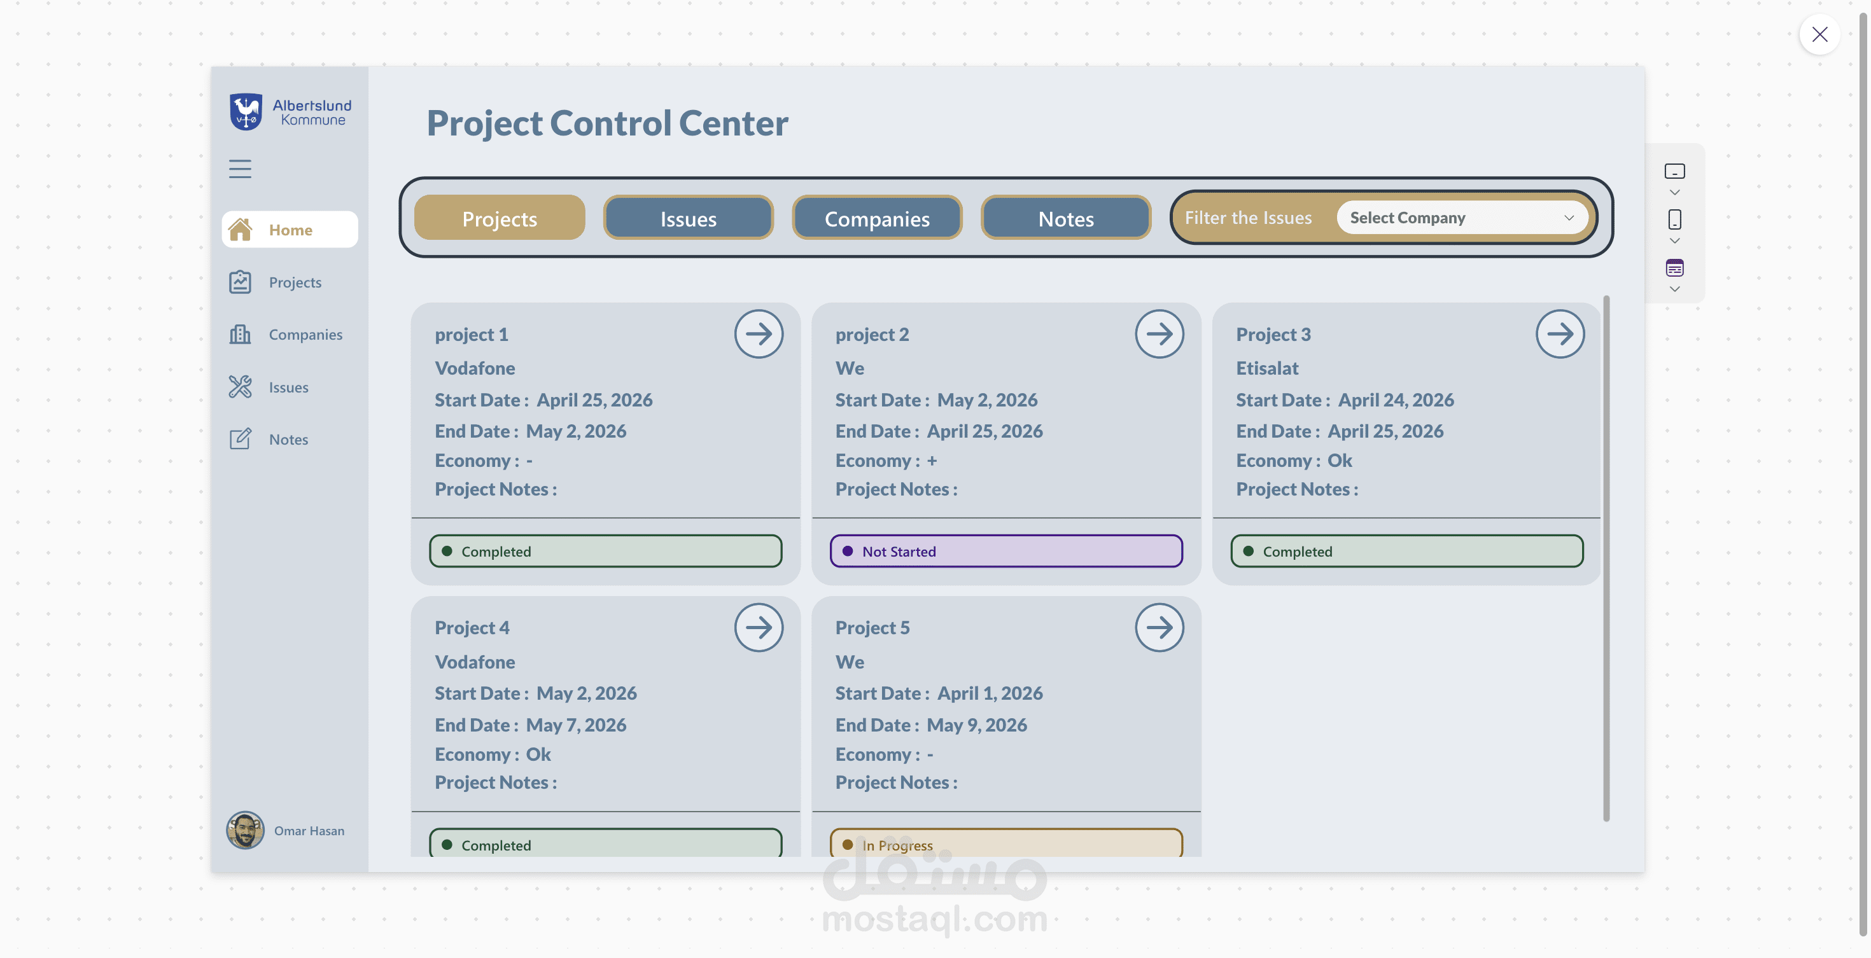Open Project 4 arrow button
The width and height of the screenshot is (1871, 958).
coord(759,627)
